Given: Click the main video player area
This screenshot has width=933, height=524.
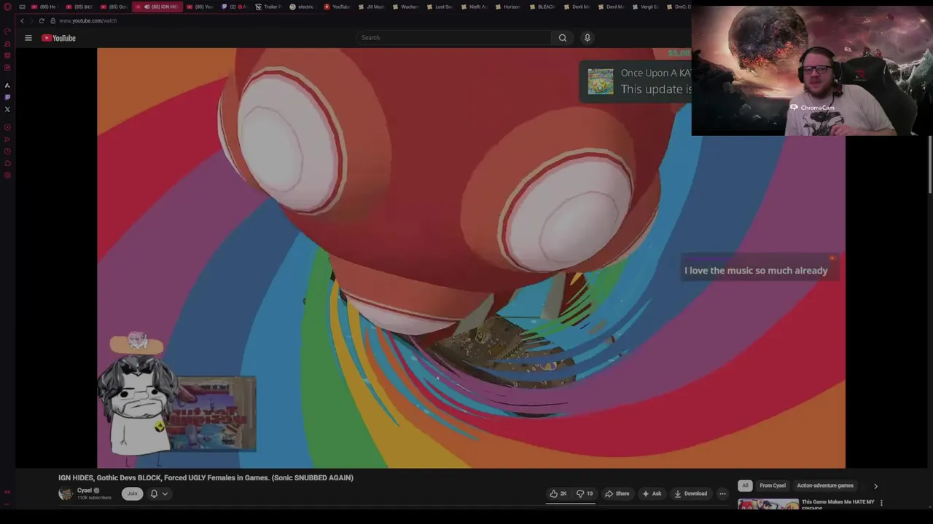Looking at the screenshot, I should point(471,258).
